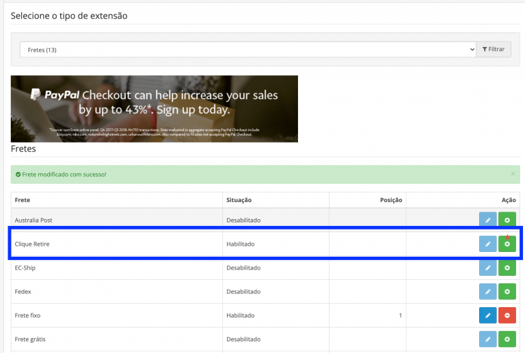This screenshot has width=525, height=353.
Task: Edit the Clique Retire shipping method
Action: (487, 244)
